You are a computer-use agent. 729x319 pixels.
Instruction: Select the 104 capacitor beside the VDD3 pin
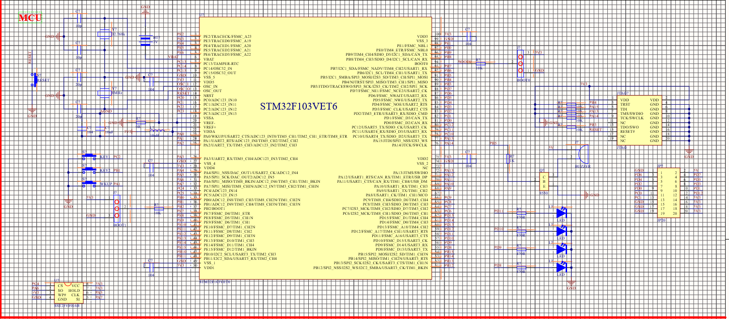(468, 37)
